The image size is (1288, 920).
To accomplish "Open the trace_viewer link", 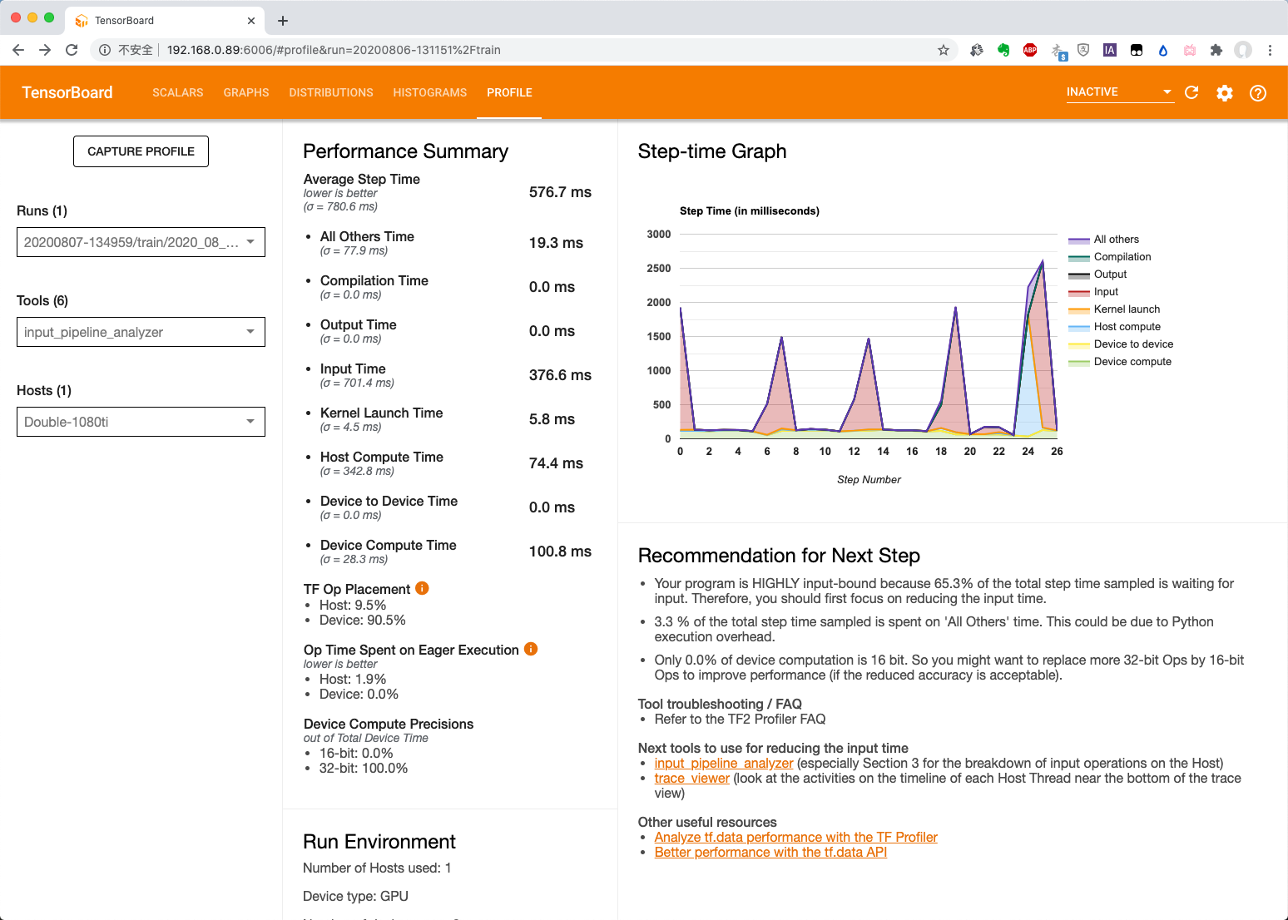I will [x=692, y=778].
